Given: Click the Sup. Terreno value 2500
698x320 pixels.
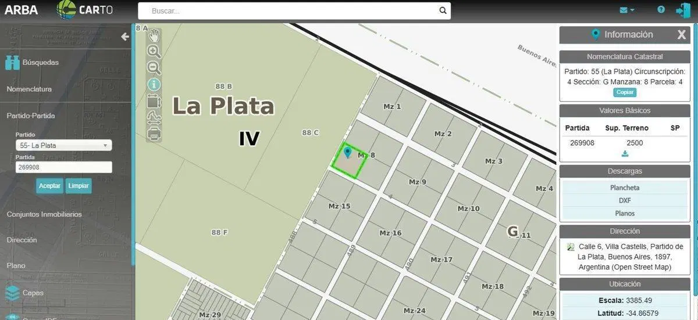Looking at the screenshot, I should pyautogui.click(x=635, y=143).
